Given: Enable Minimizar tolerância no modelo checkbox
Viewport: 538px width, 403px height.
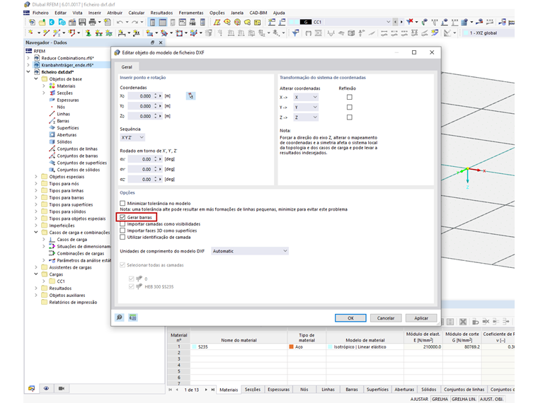Looking at the screenshot, I should click(122, 203).
